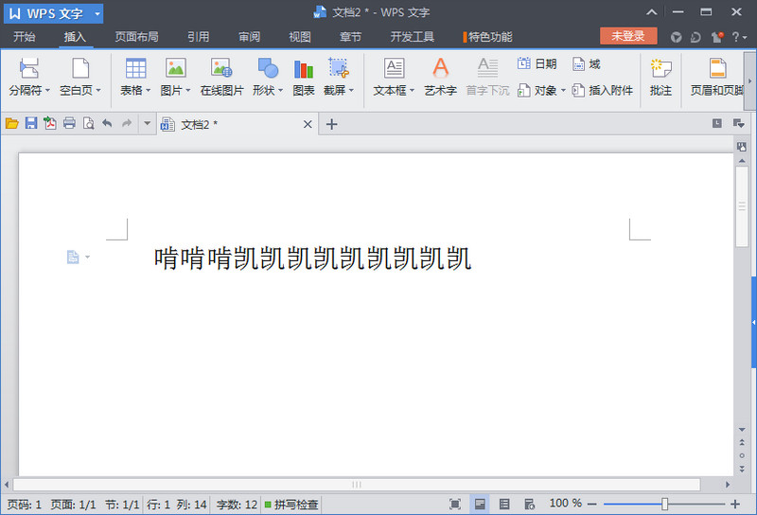Click the zoom slider handle

point(665,505)
